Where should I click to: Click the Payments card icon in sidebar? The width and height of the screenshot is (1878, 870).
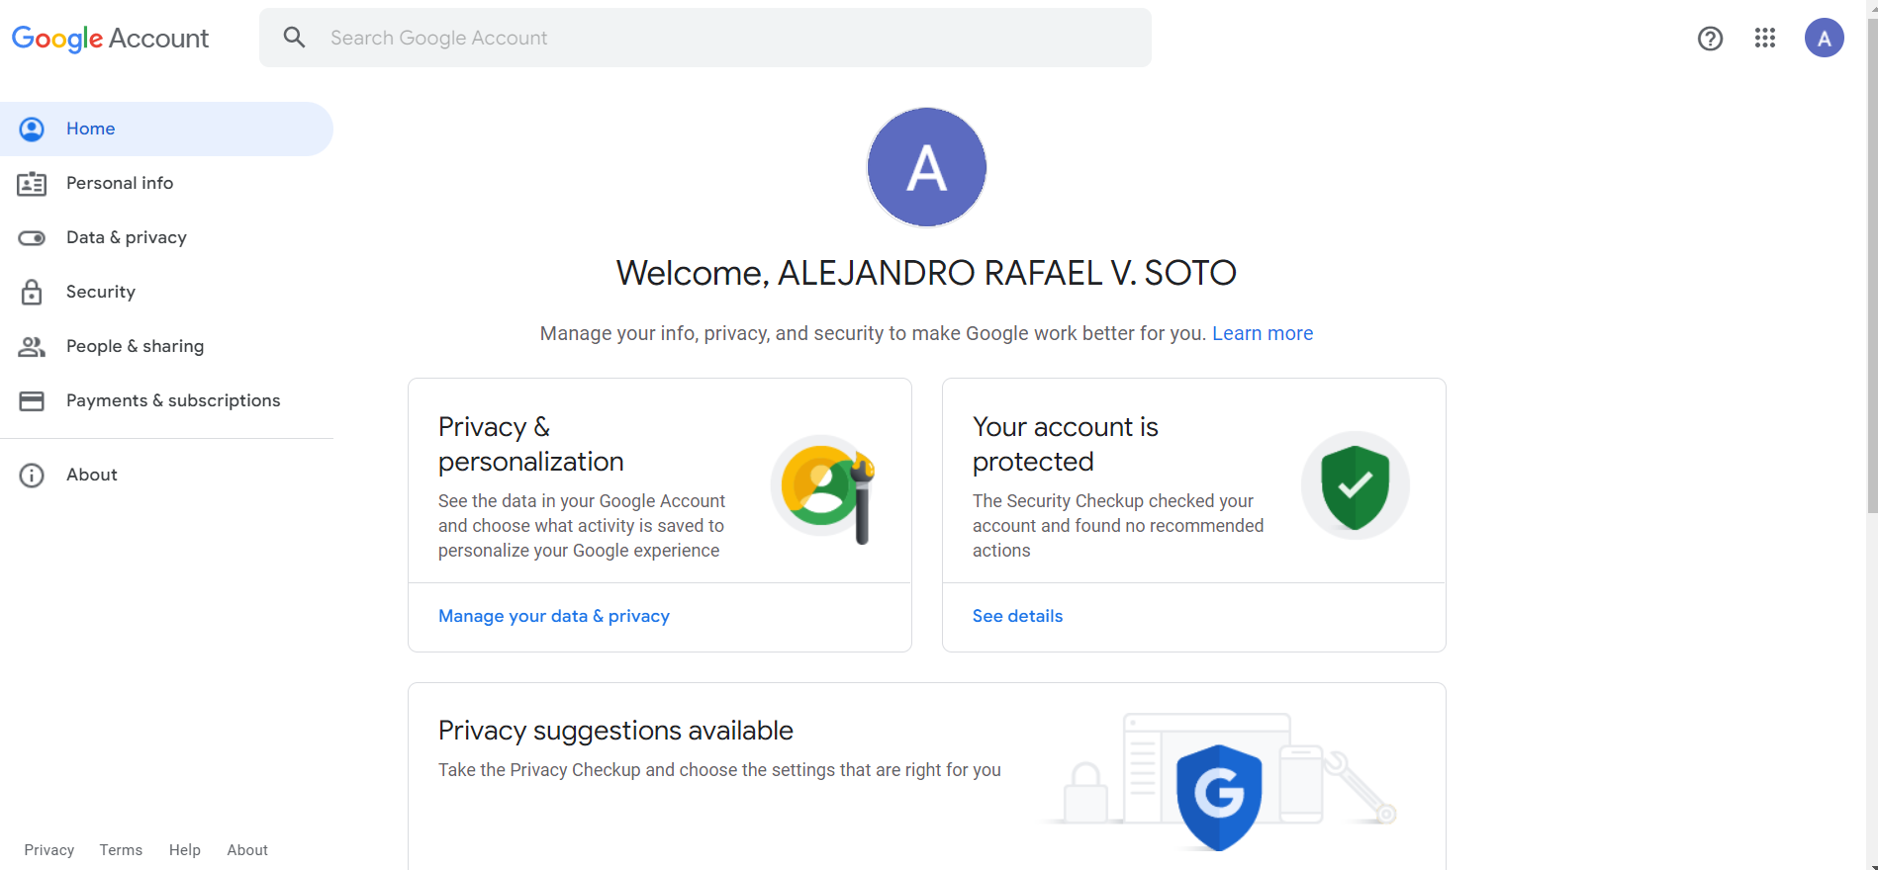coord(32,400)
